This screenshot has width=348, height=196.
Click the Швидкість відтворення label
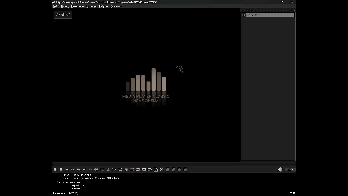click(x=68, y=182)
